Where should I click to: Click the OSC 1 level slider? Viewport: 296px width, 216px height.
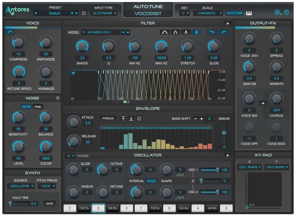click(210, 170)
